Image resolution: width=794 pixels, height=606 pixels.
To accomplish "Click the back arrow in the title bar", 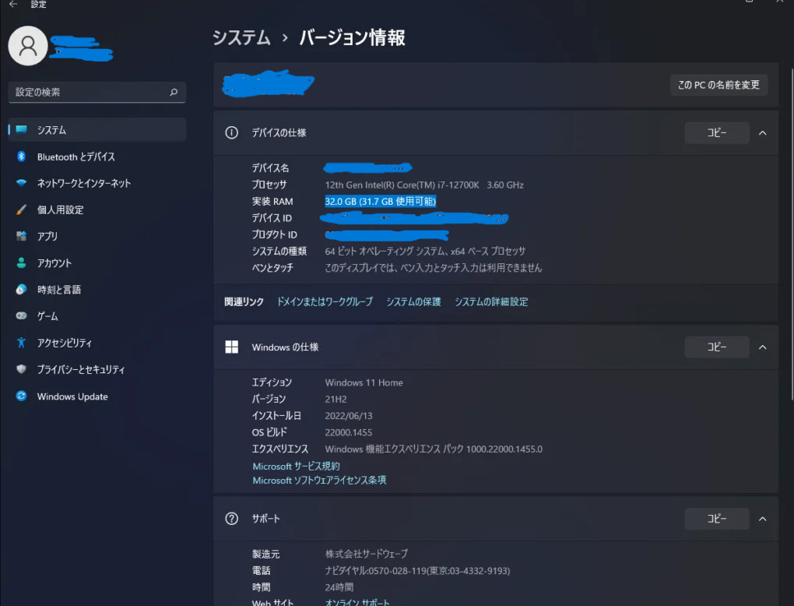I will 14,4.
